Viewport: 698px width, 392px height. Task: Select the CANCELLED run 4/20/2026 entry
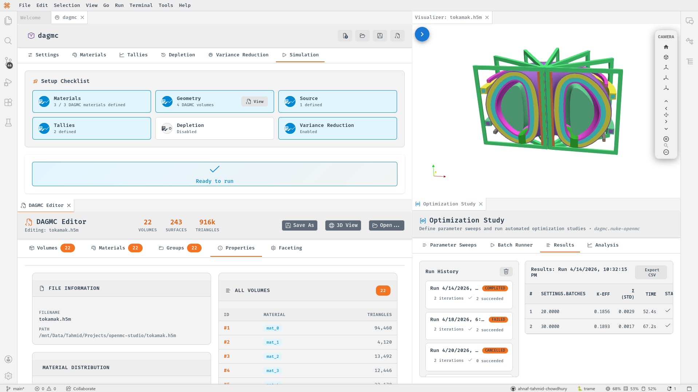click(469, 357)
